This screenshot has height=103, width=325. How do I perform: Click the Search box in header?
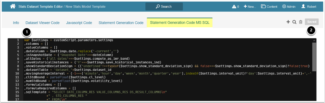(x=164, y=6)
